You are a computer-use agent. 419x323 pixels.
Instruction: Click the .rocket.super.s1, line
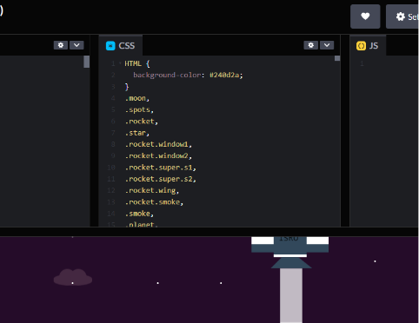tap(161, 168)
